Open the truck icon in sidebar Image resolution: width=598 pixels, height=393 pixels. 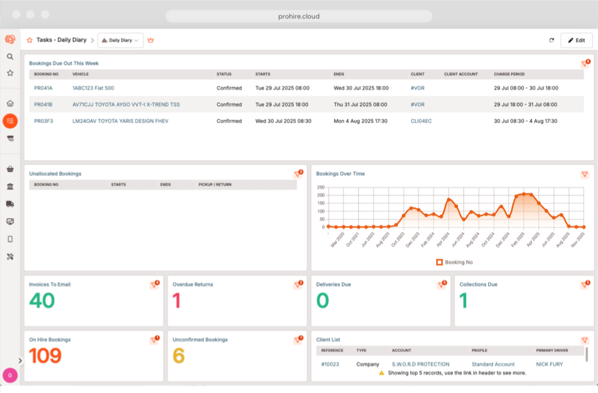click(10, 204)
